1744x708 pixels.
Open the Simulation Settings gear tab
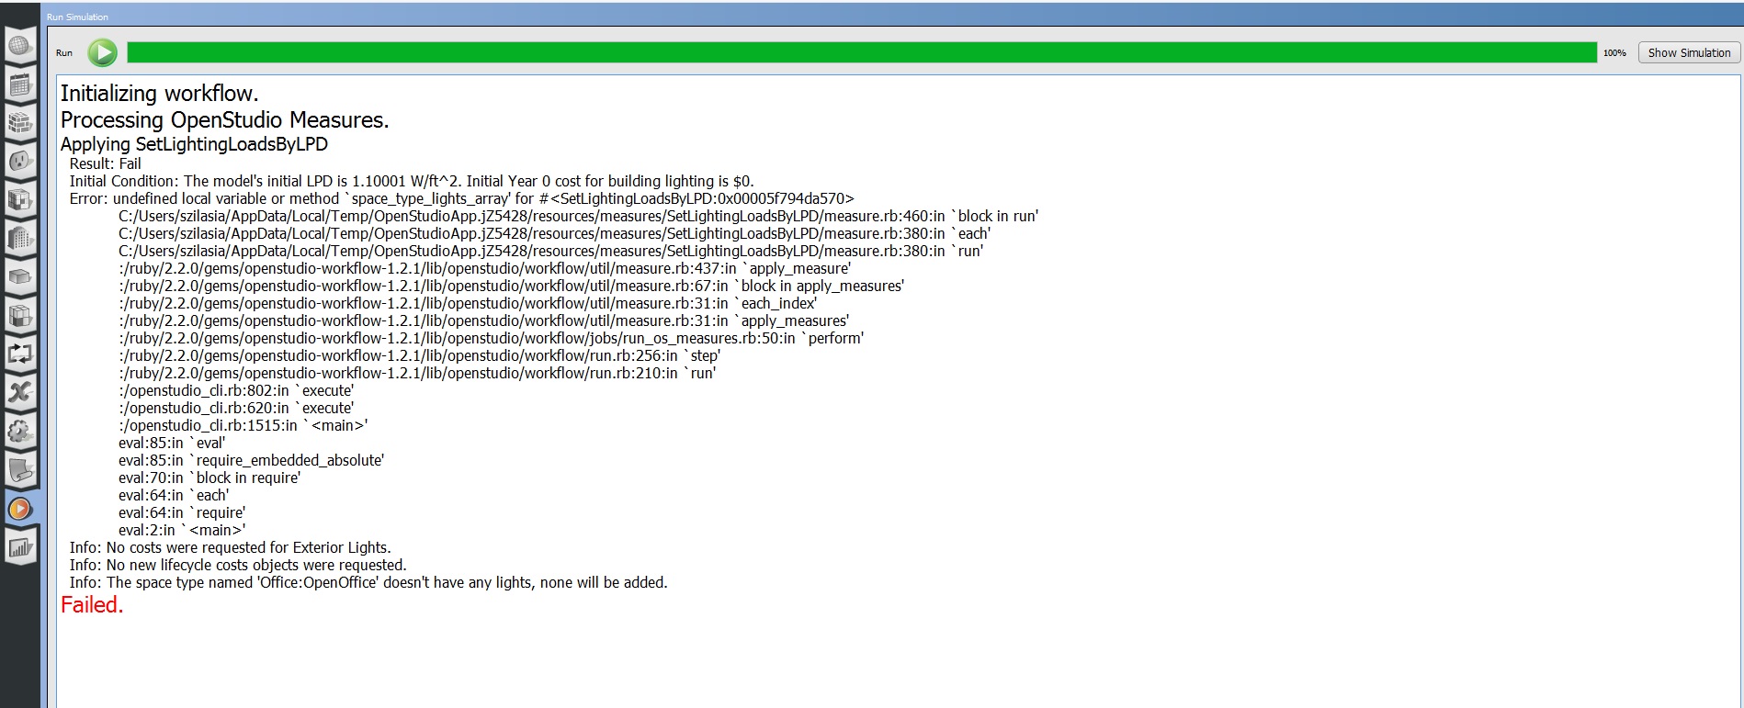click(20, 431)
